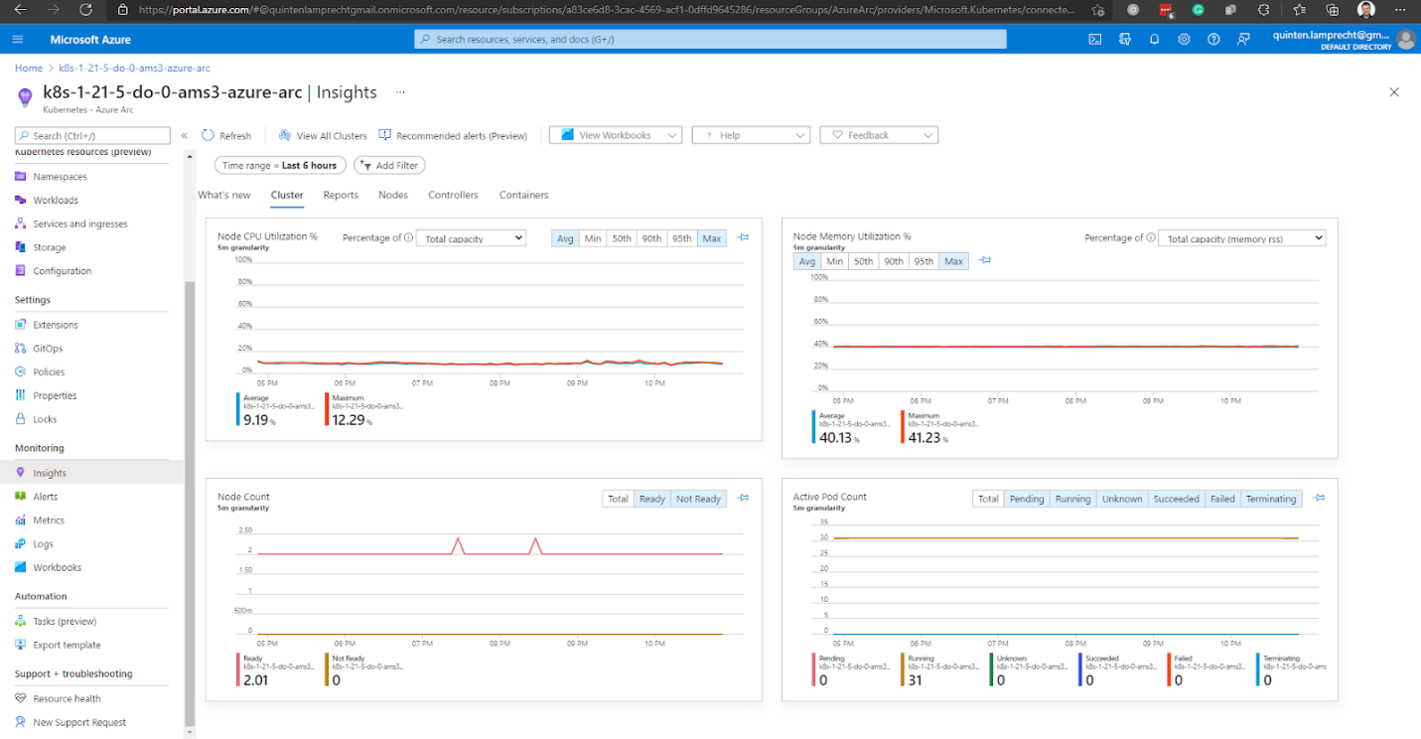Viewport: 1421px width, 739px height.
Task: Select the Cluster tab
Action: (x=287, y=195)
